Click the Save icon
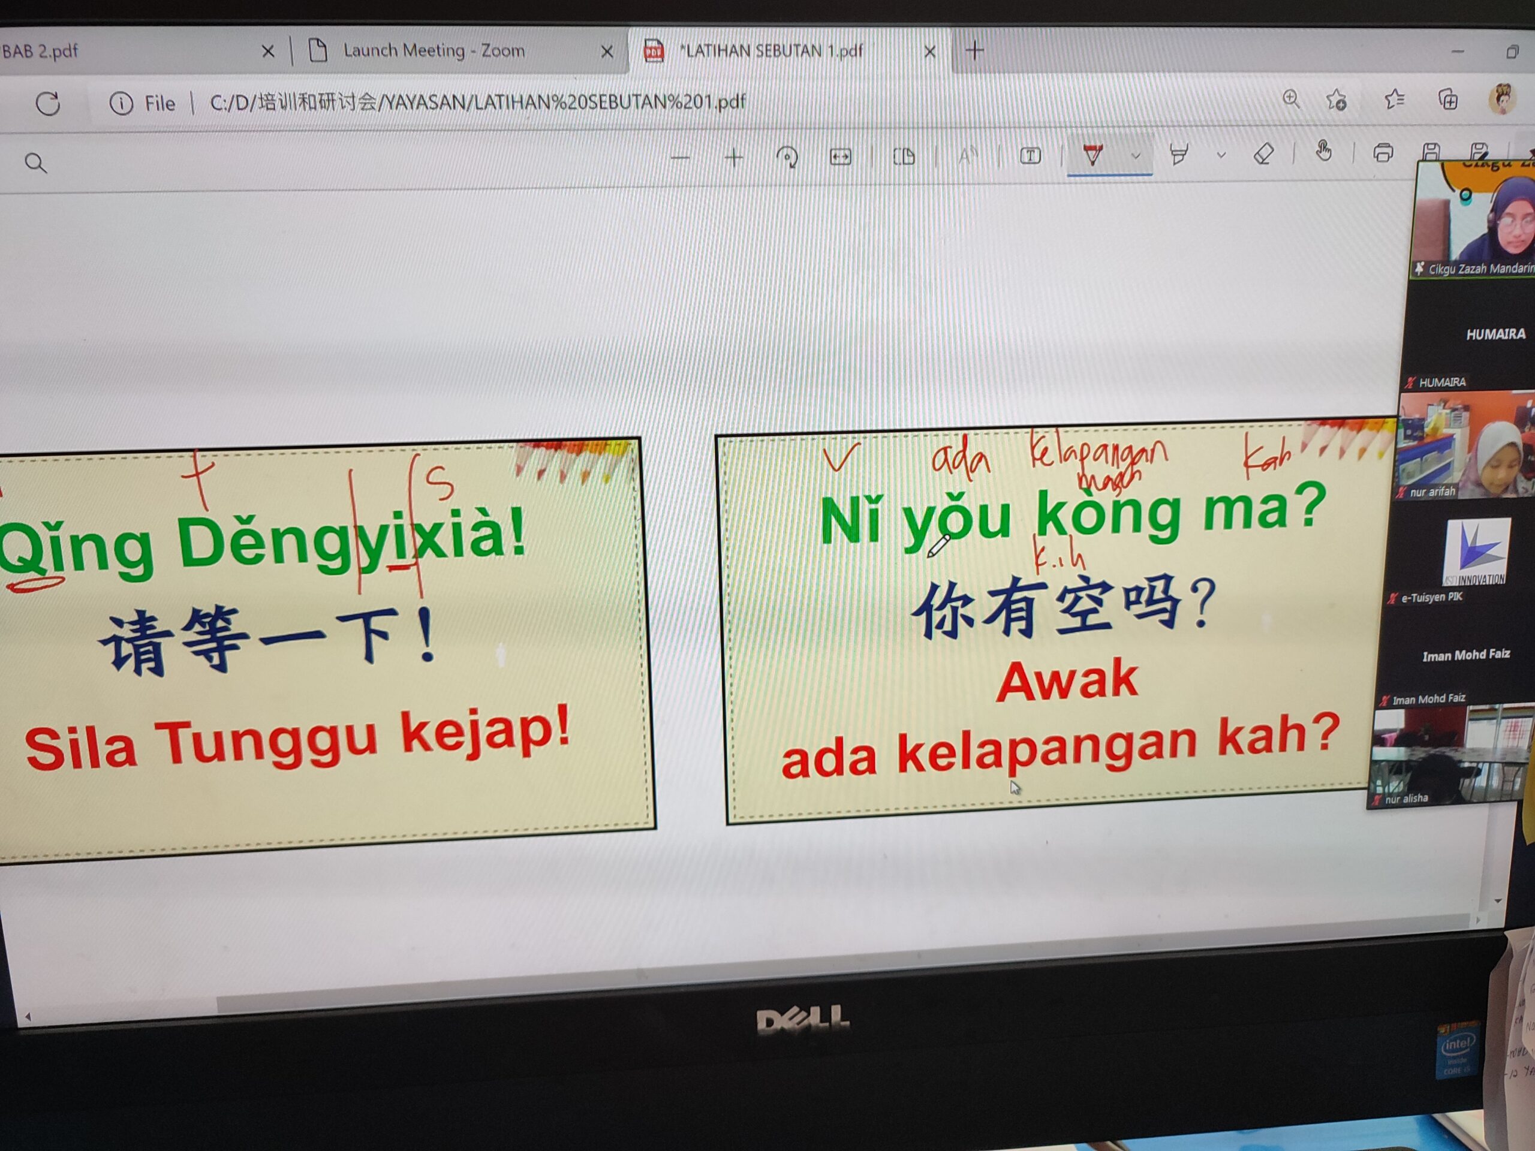The image size is (1535, 1151). (x=1431, y=152)
